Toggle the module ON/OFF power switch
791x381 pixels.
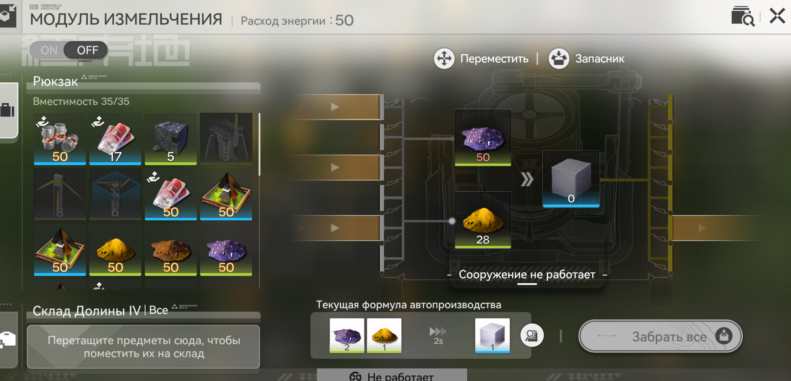[x=69, y=50]
